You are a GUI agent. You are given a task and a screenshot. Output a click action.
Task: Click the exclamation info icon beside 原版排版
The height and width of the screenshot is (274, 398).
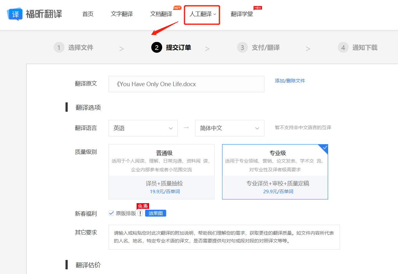pos(140,213)
